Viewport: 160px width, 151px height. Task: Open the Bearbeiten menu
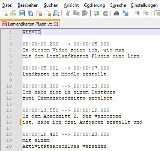click(x=28, y=5)
